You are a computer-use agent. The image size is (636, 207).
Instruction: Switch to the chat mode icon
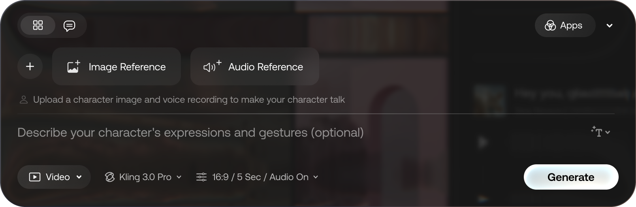69,26
